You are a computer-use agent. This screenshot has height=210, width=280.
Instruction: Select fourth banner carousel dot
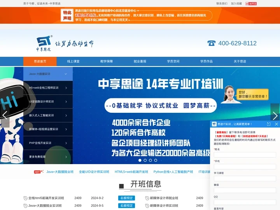(x=156, y=160)
